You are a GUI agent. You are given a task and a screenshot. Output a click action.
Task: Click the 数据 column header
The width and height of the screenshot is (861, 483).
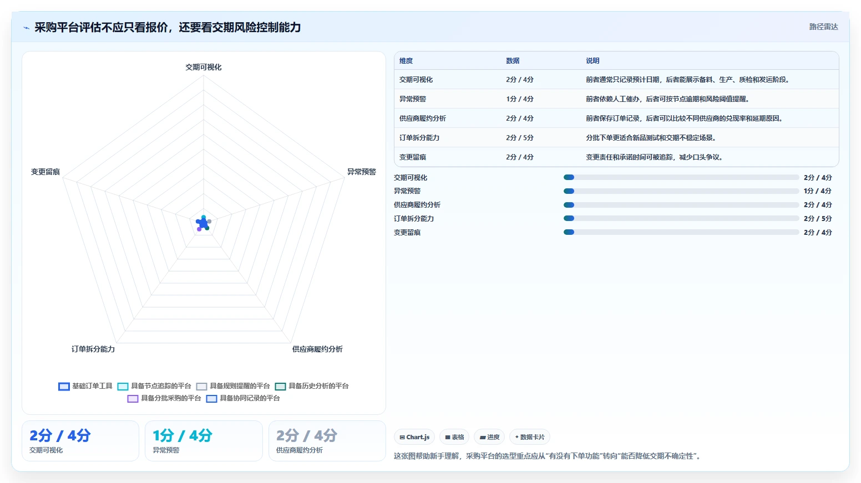(x=513, y=61)
